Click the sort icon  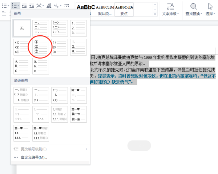click(49, 6)
